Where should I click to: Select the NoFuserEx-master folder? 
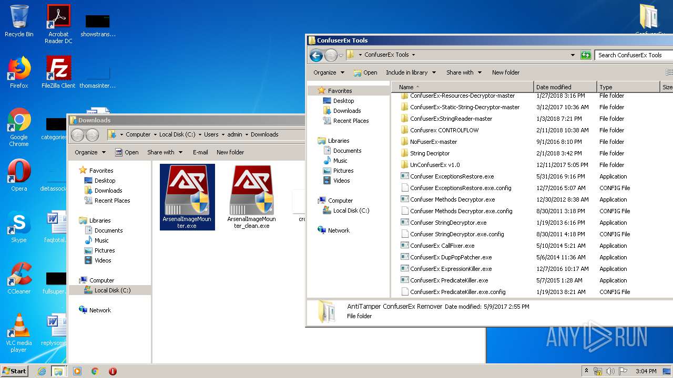click(433, 142)
